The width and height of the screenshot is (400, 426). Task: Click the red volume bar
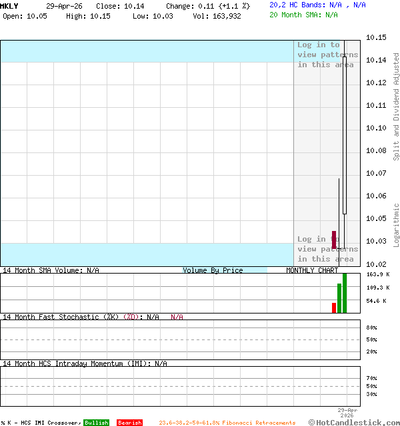[334, 308]
